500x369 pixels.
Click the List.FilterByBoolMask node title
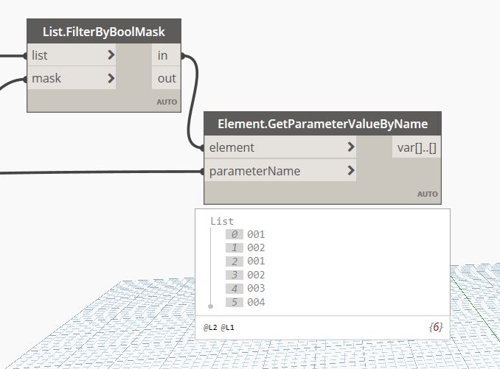[x=104, y=32]
